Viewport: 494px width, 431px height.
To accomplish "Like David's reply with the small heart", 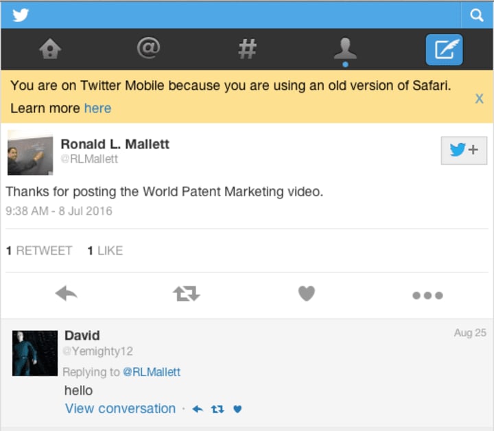I will 237,409.
